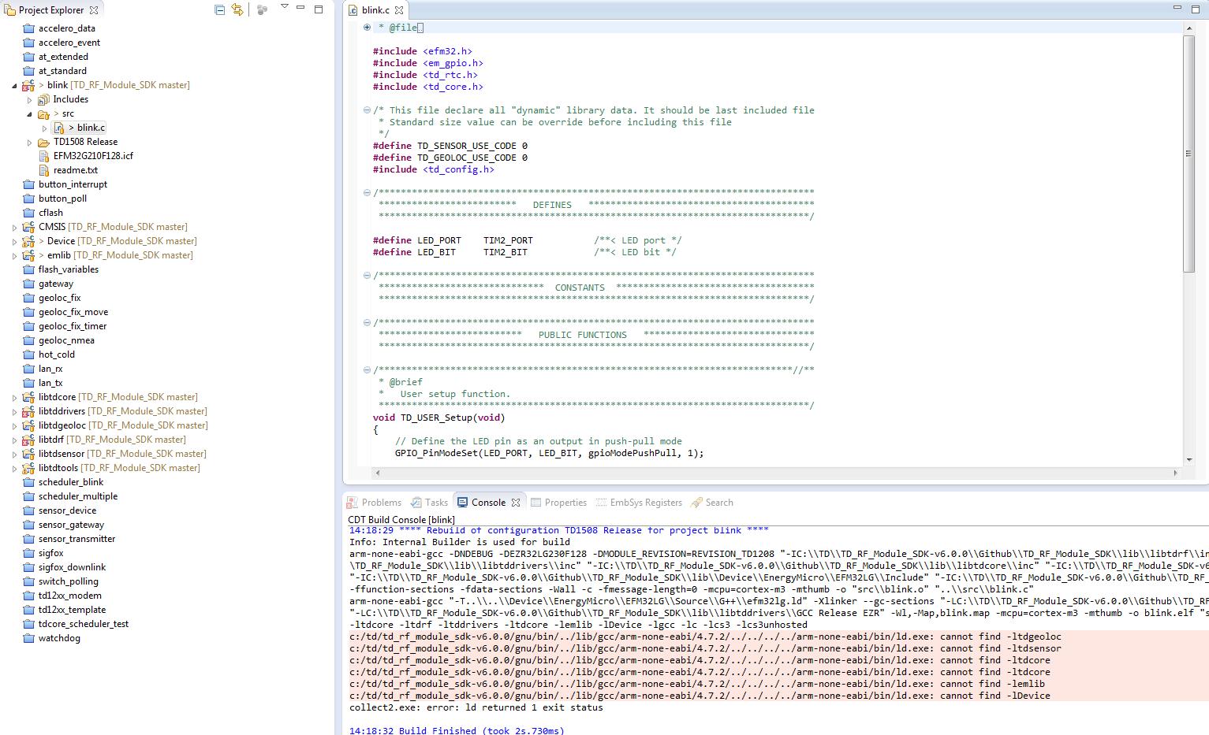
Task: Expand the blink.c file node
Action: (x=44, y=128)
